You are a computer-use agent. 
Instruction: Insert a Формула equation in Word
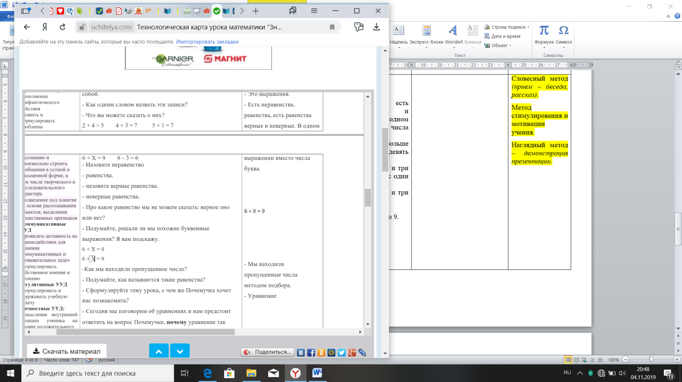pyautogui.click(x=544, y=36)
